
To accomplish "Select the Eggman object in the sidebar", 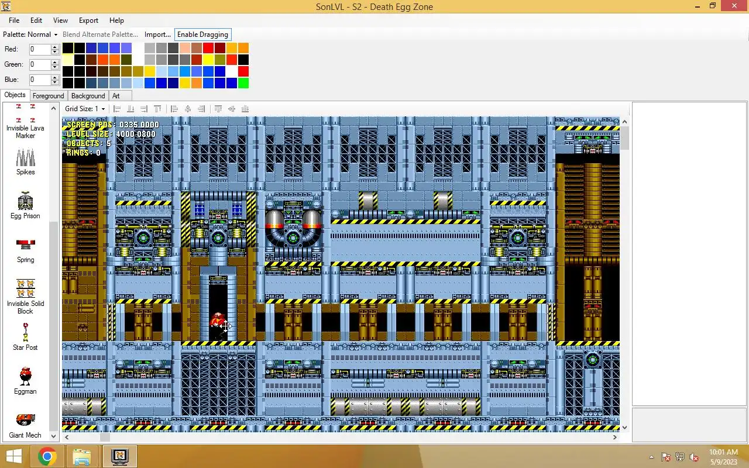I will click(x=25, y=380).
